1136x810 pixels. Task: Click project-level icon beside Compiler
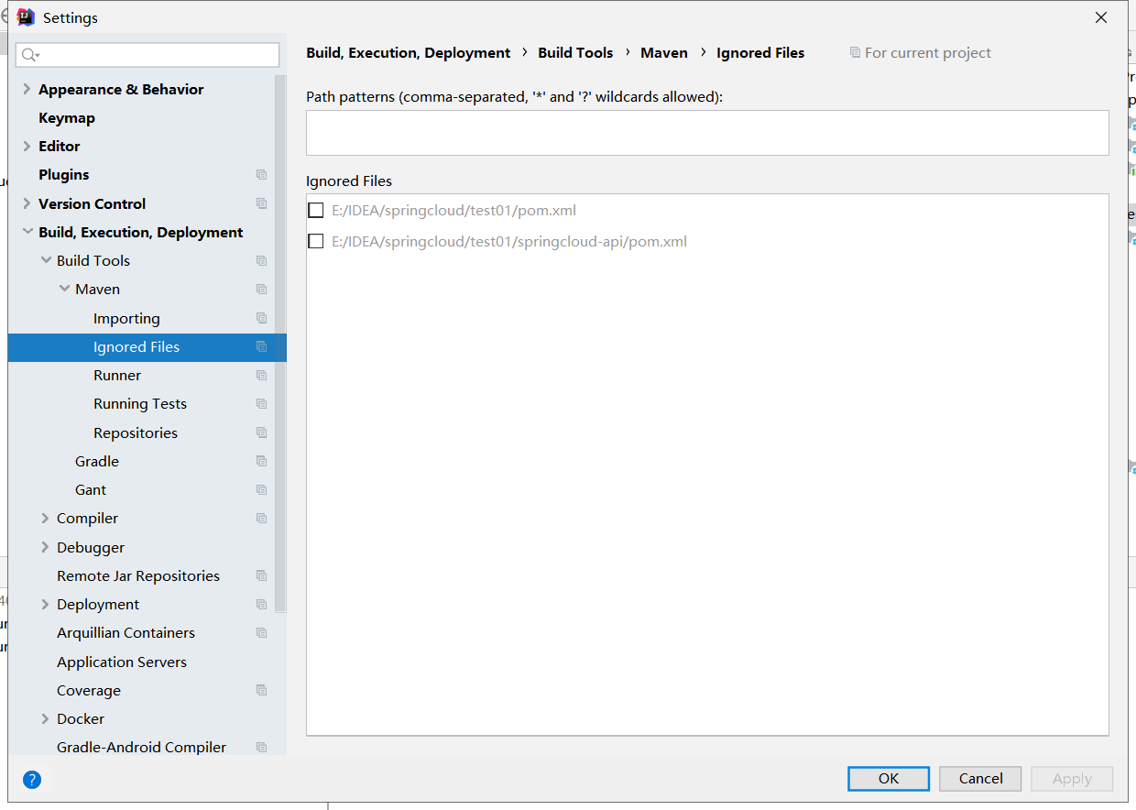click(262, 519)
